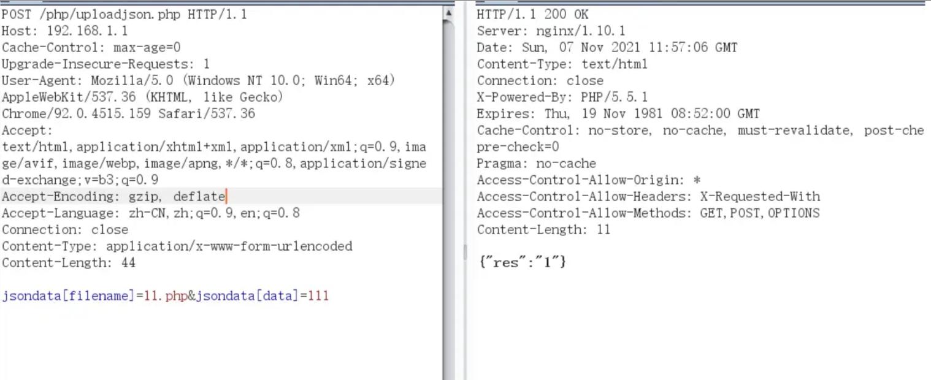This screenshot has width=931, height=380.
Task: Click the split pane divider grip handle
Action: point(464,251)
